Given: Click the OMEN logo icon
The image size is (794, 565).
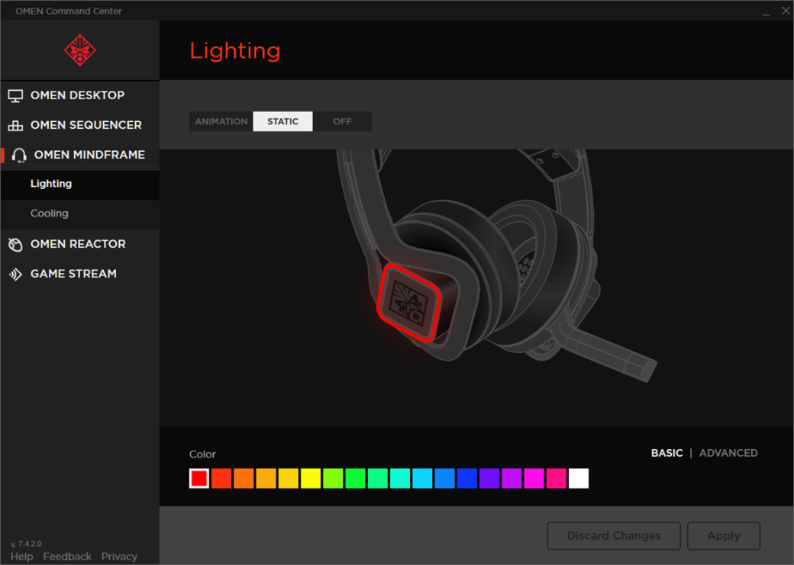Looking at the screenshot, I should pyautogui.click(x=80, y=50).
